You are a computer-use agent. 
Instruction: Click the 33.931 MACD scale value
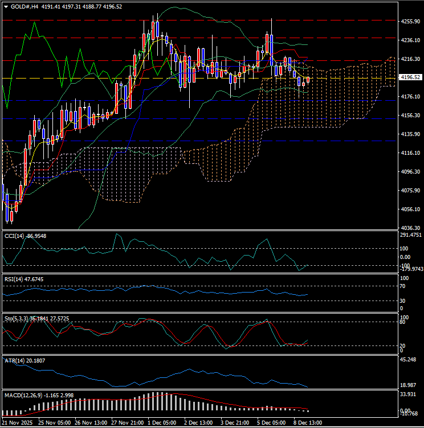410,394
